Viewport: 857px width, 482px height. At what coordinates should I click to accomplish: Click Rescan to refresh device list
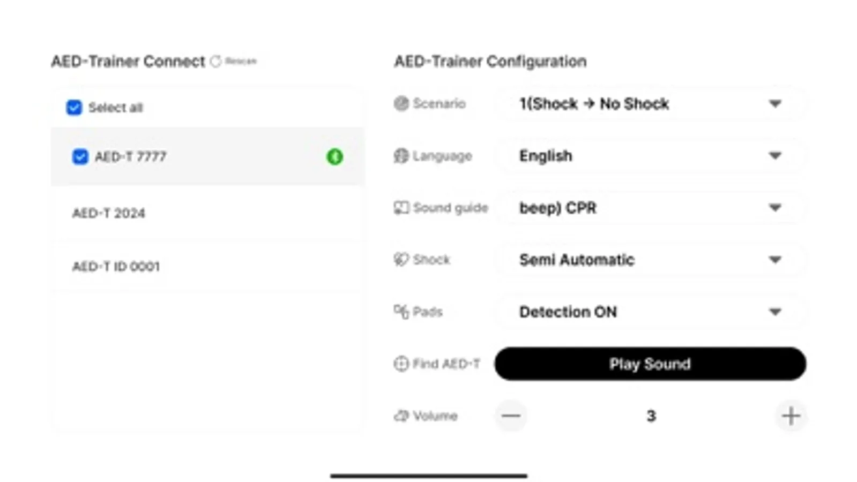coord(234,61)
